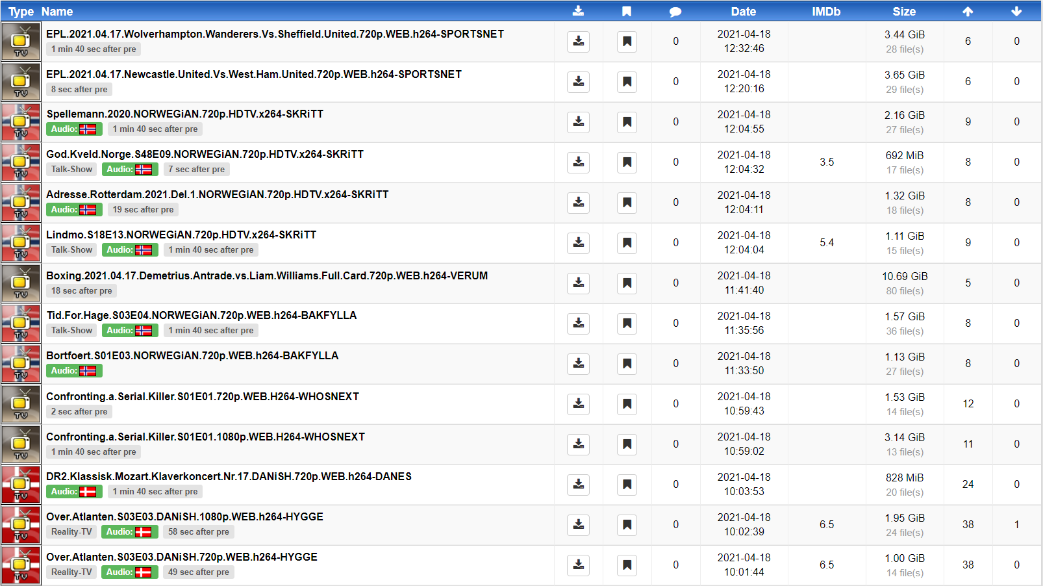Sort by seeders up-arrow header

[968, 11]
